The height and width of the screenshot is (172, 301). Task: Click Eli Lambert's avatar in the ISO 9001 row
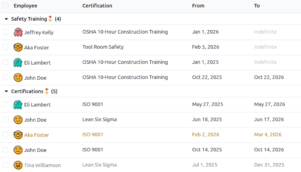(18, 105)
